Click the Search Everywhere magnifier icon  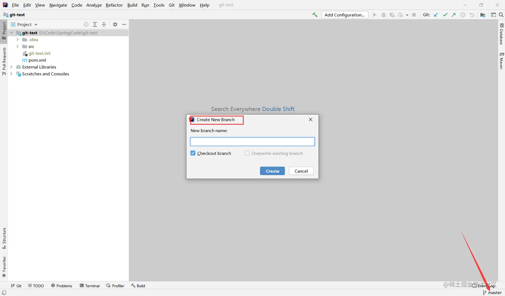coord(501,15)
